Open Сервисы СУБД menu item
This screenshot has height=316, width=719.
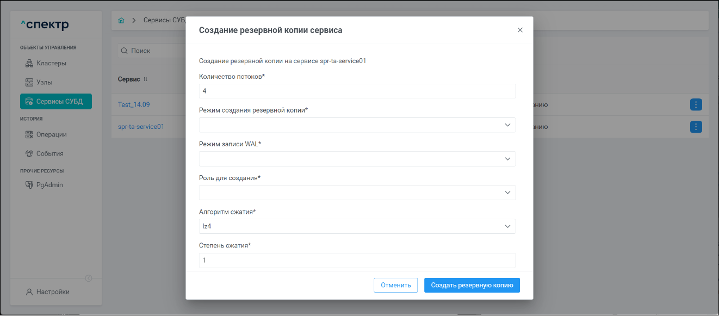[56, 102]
